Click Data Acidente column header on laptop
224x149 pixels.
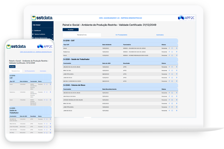tap(107, 45)
